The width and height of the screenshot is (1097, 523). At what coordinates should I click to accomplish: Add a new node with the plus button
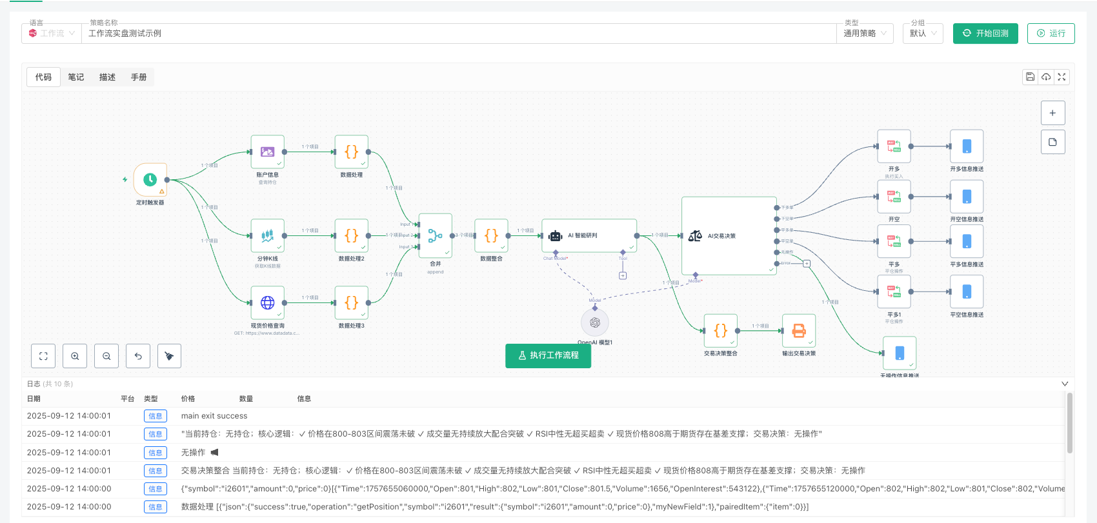1052,113
